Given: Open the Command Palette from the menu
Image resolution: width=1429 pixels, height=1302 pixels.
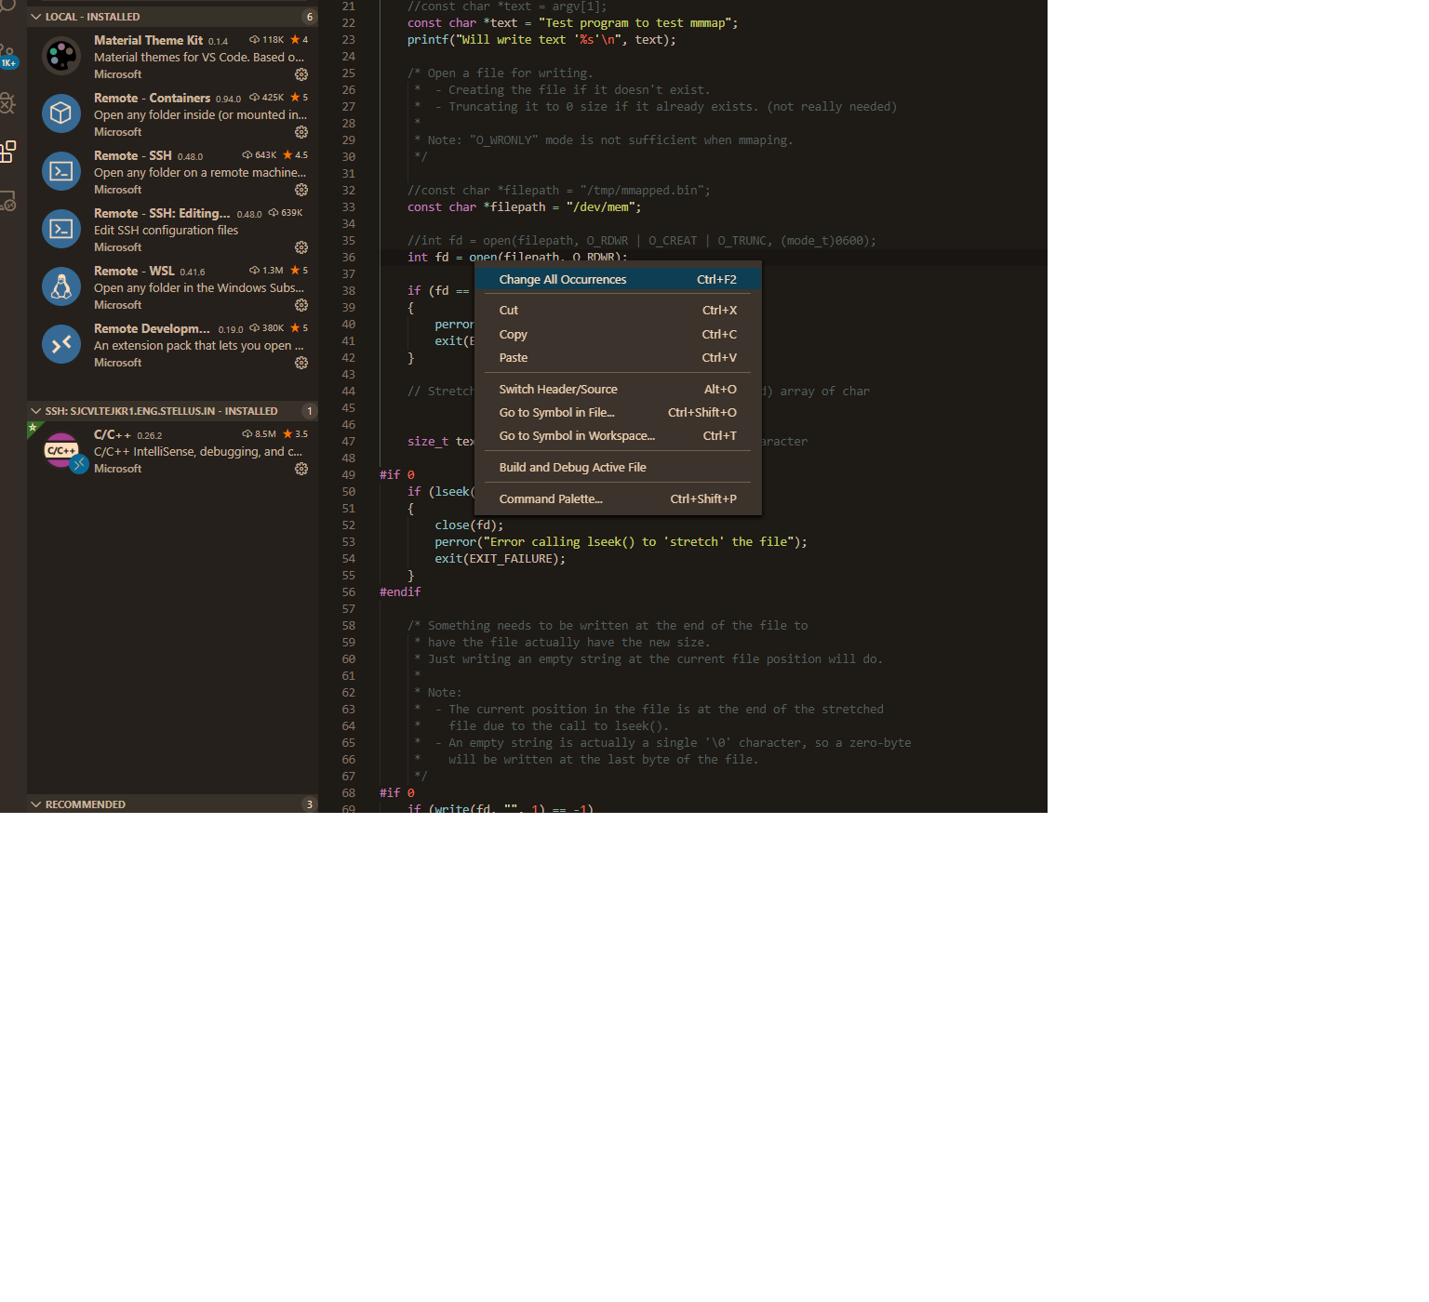Looking at the screenshot, I should (551, 498).
